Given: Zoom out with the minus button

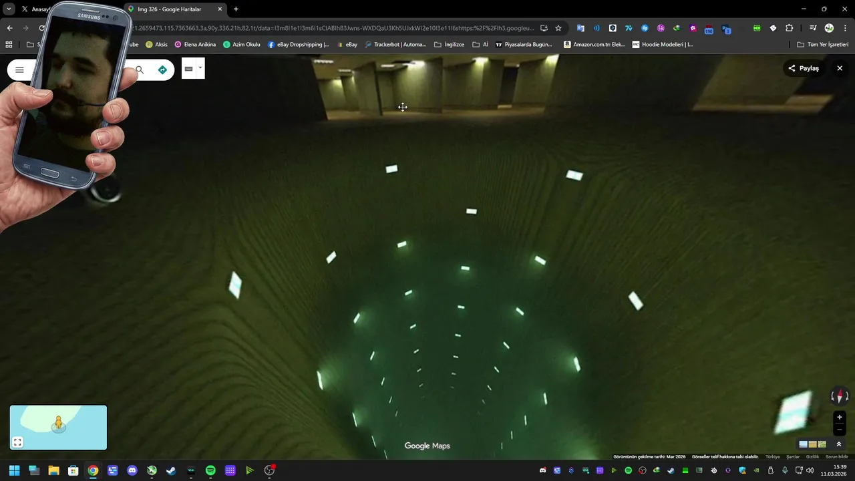Looking at the screenshot, I should coord(840,430).
